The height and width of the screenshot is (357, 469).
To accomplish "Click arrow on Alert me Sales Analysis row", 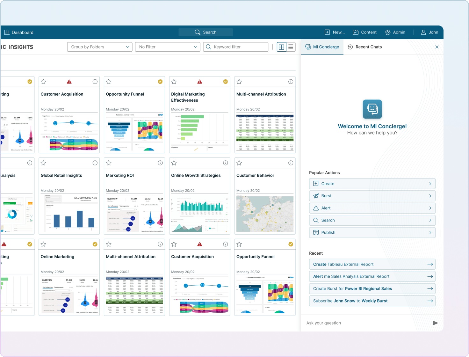I will [430, 276].
